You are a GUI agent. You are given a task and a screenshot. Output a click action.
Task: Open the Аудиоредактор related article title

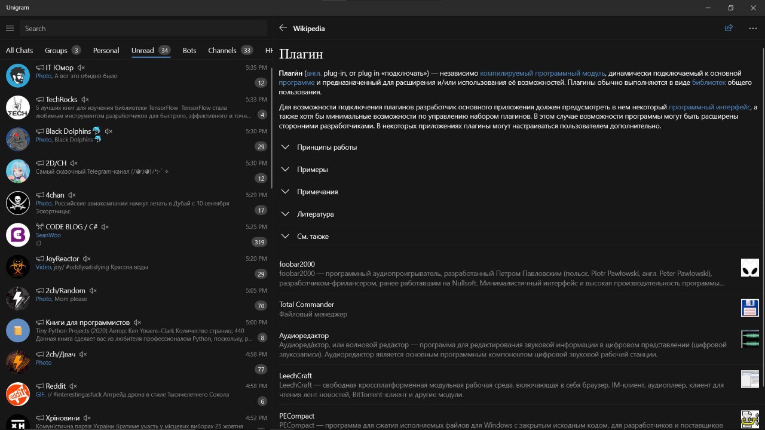[304, 336]
